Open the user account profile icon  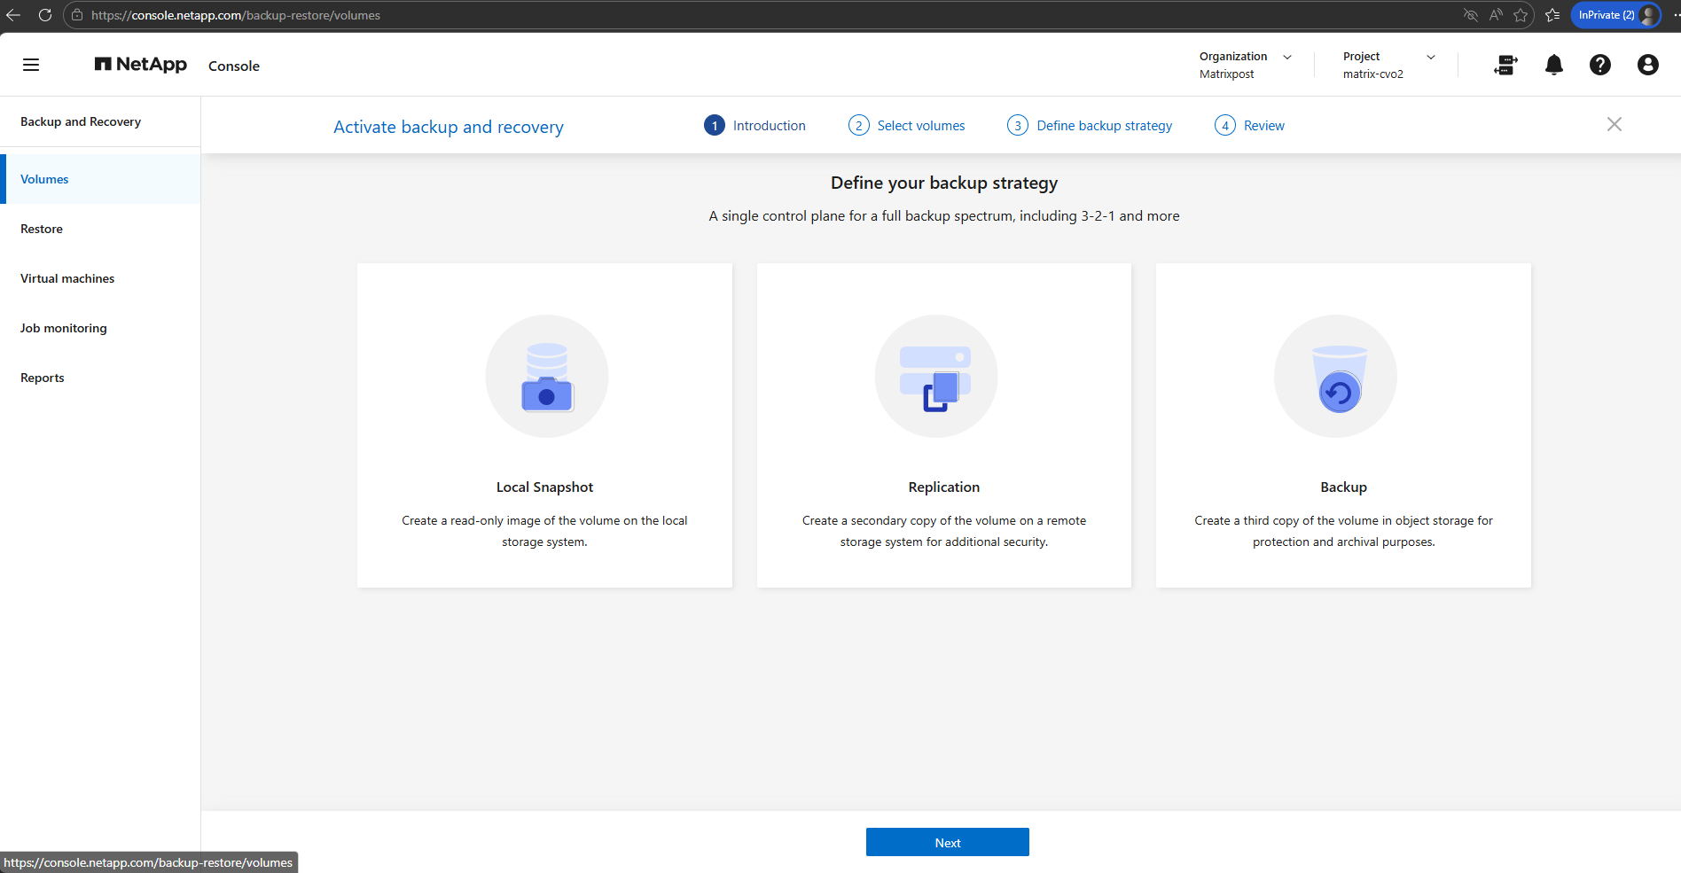1648,65
